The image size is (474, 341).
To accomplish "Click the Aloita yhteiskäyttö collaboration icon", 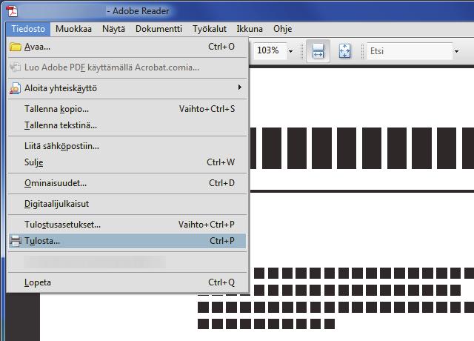I will coord(15,88).
